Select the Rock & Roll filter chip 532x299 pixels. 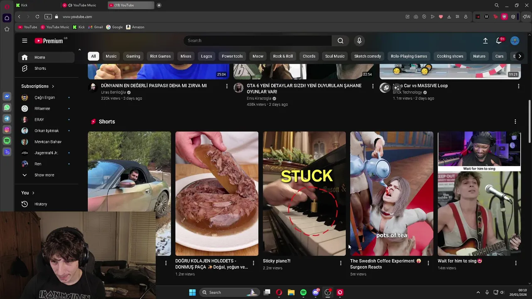pos(283,56)
